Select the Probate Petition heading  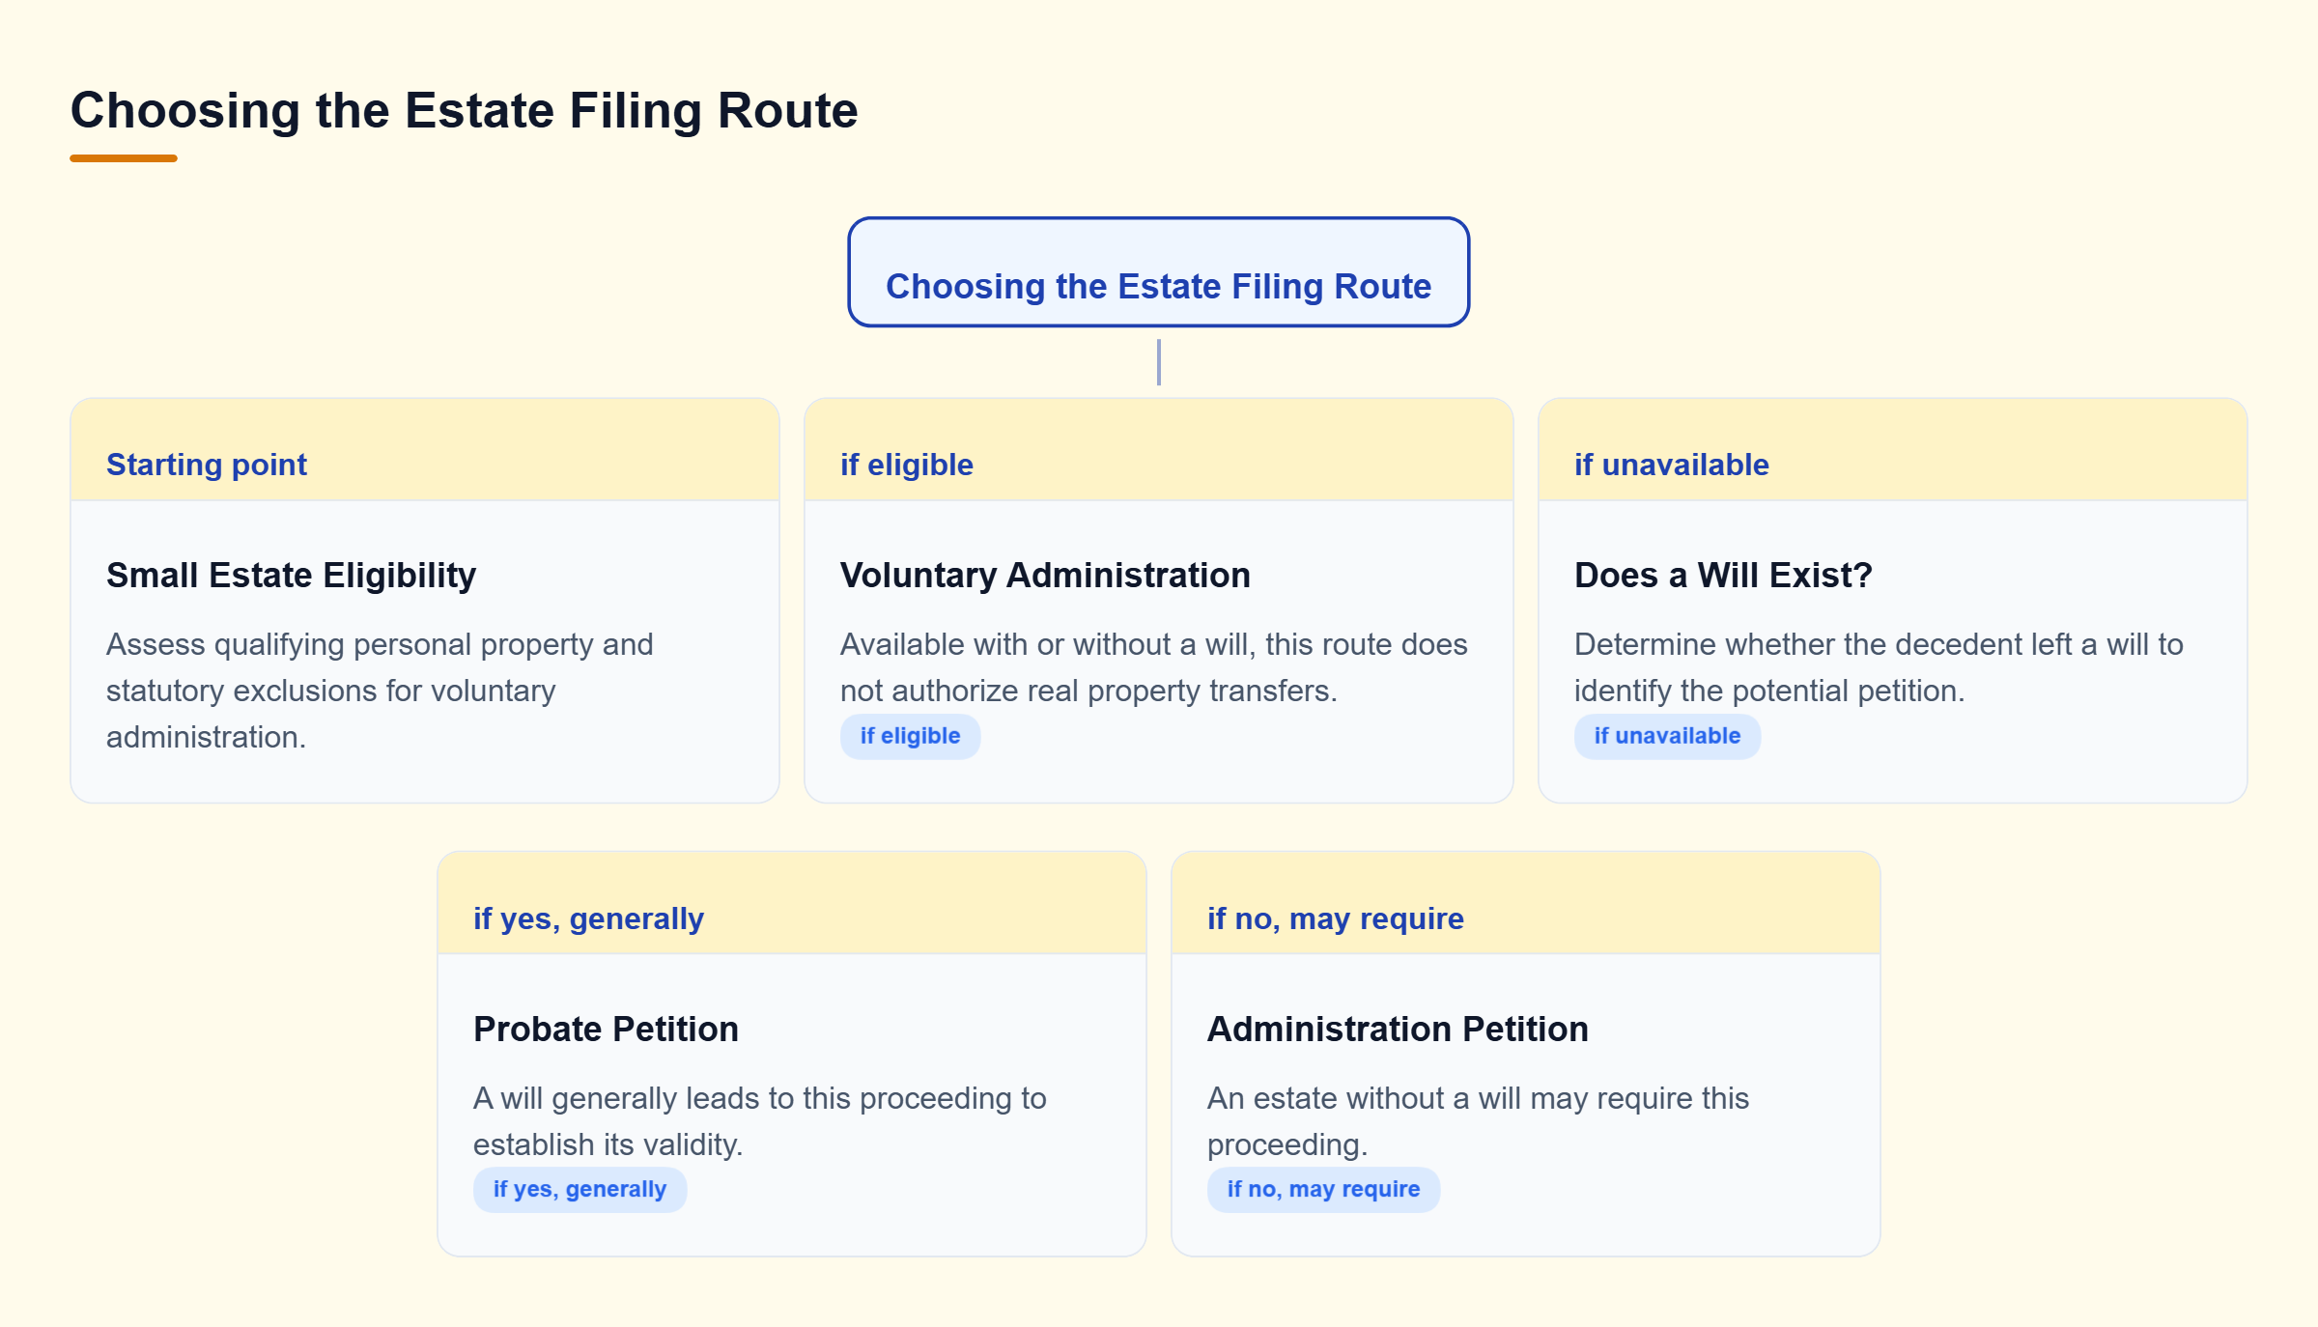tap(606, 1029)
